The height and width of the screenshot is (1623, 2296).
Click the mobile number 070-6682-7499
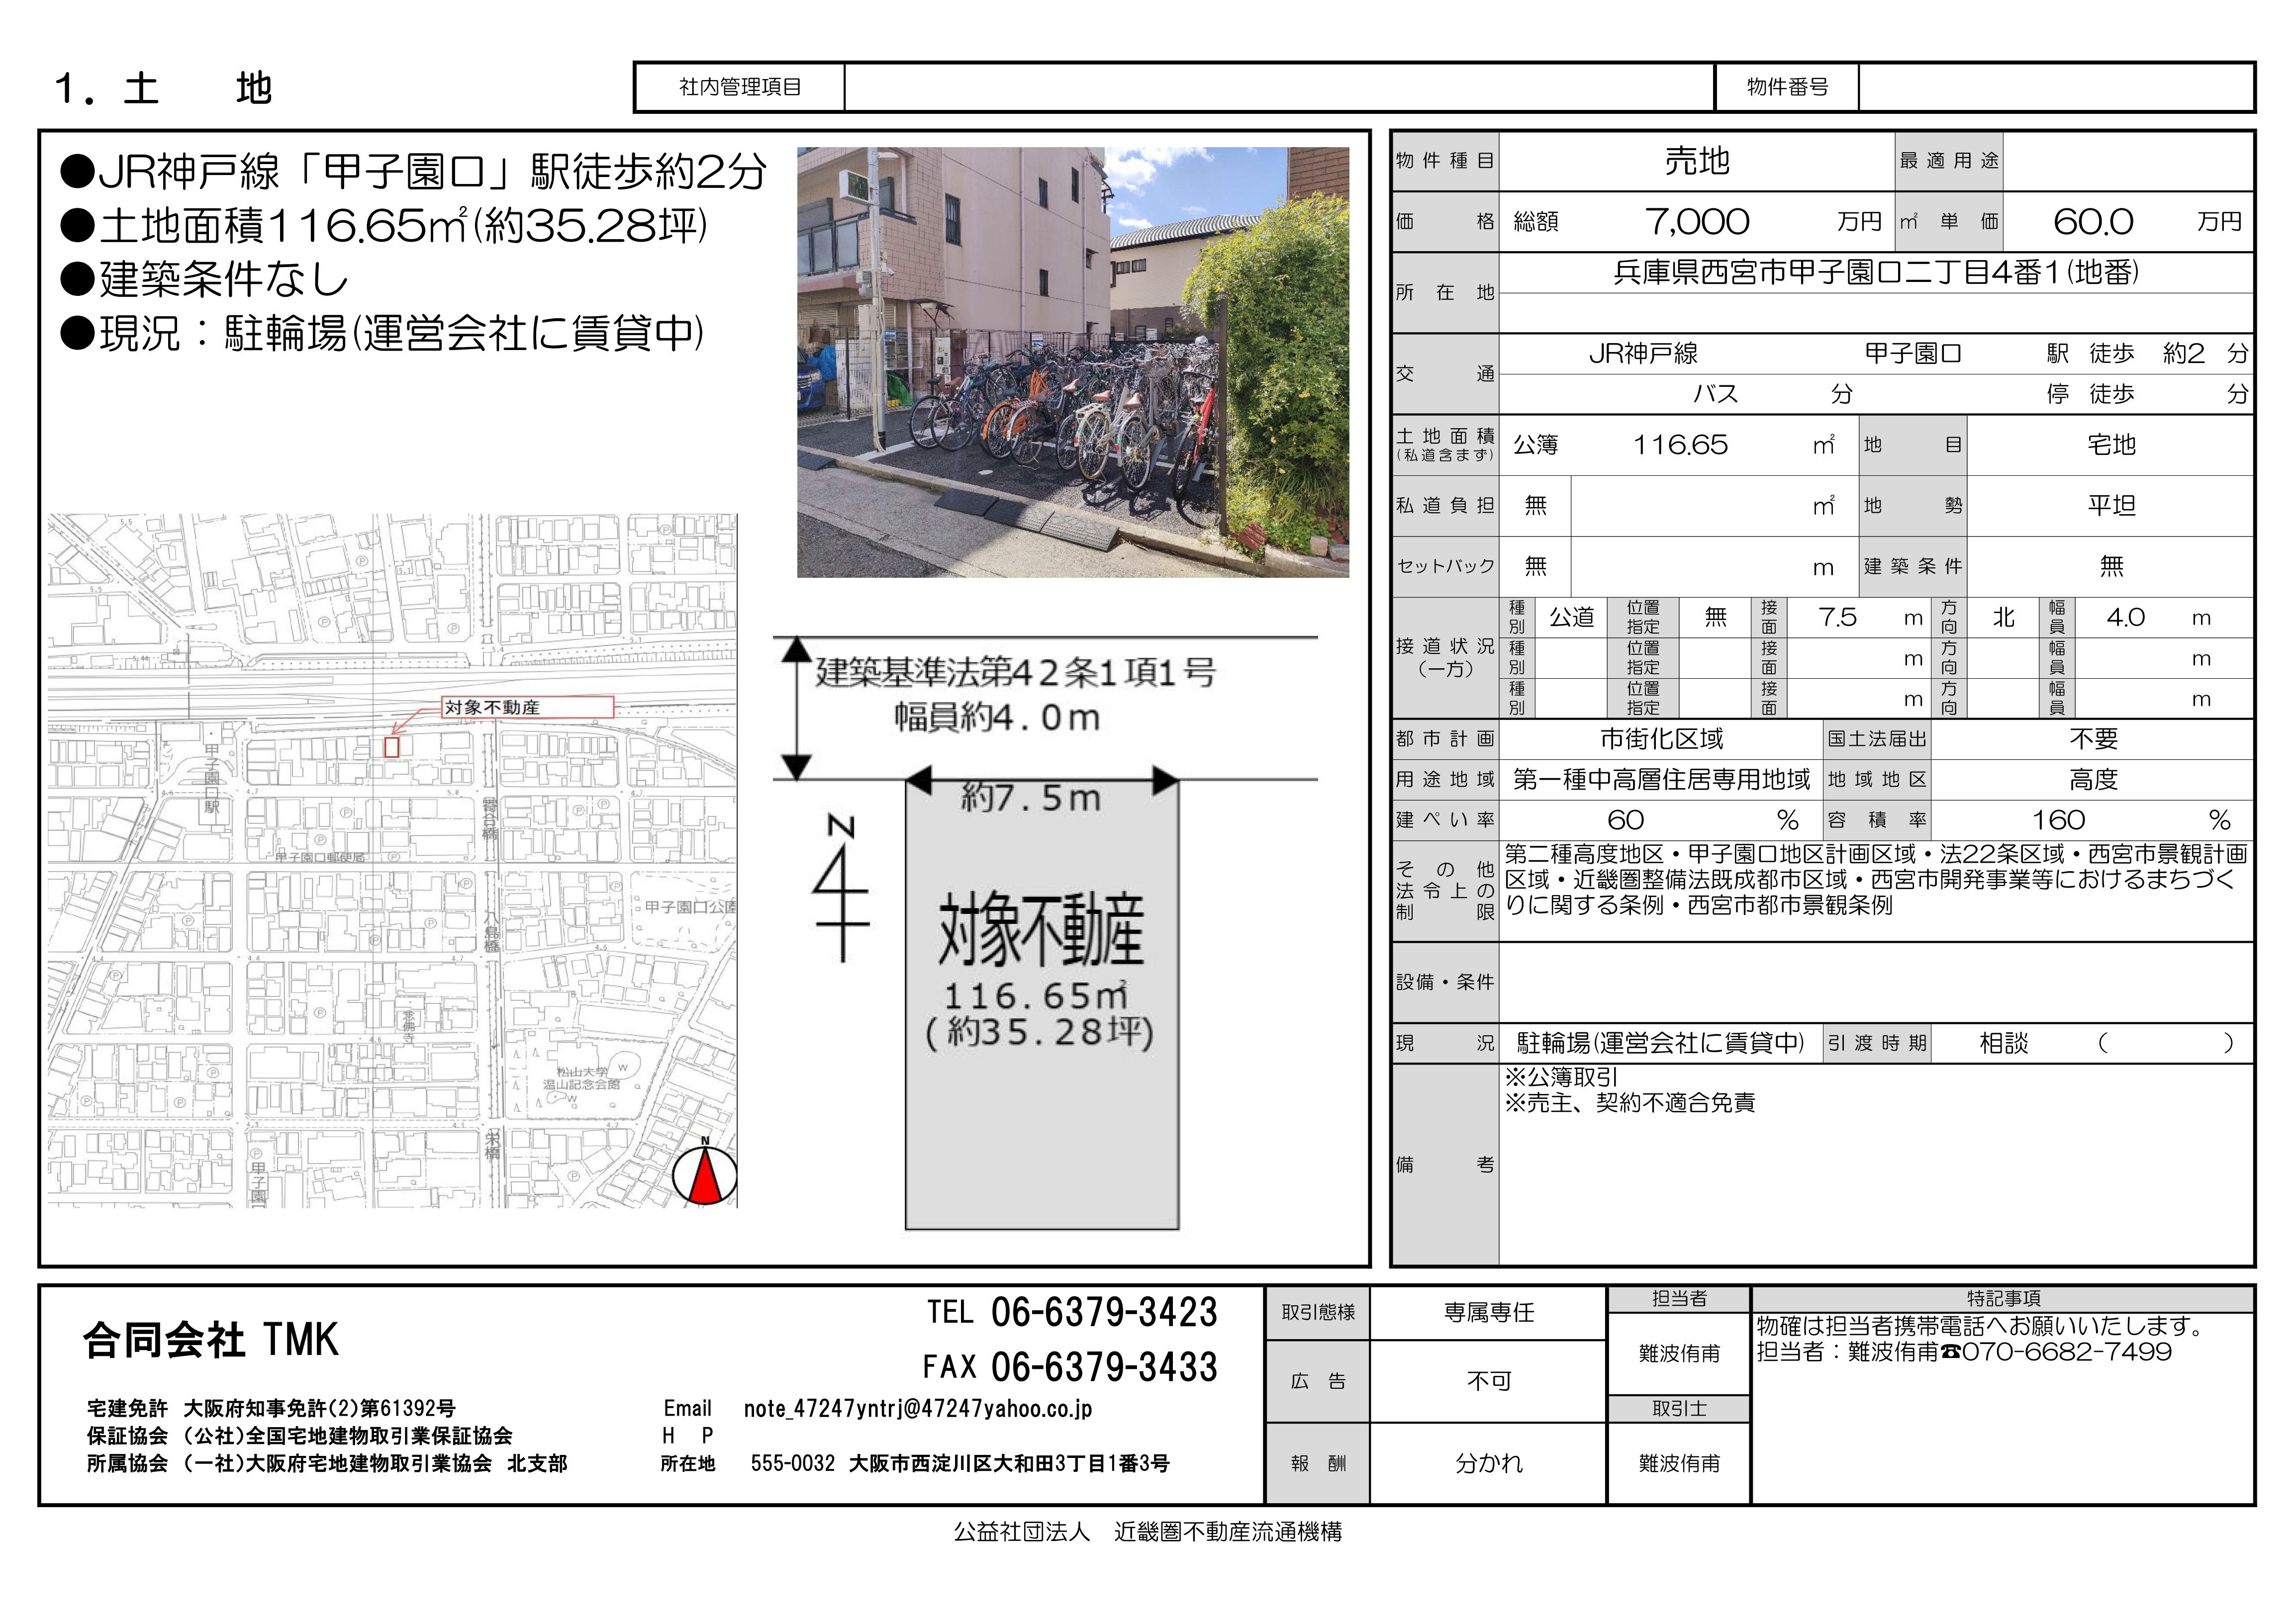click(2066, 1352)
